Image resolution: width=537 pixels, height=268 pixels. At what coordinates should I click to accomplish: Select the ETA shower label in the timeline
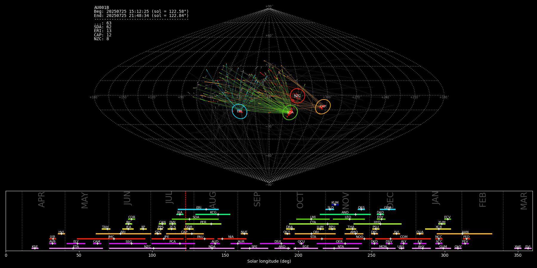click(x=76, y=247)
